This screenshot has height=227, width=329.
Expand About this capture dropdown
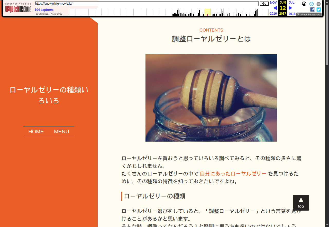pos(309,15)
